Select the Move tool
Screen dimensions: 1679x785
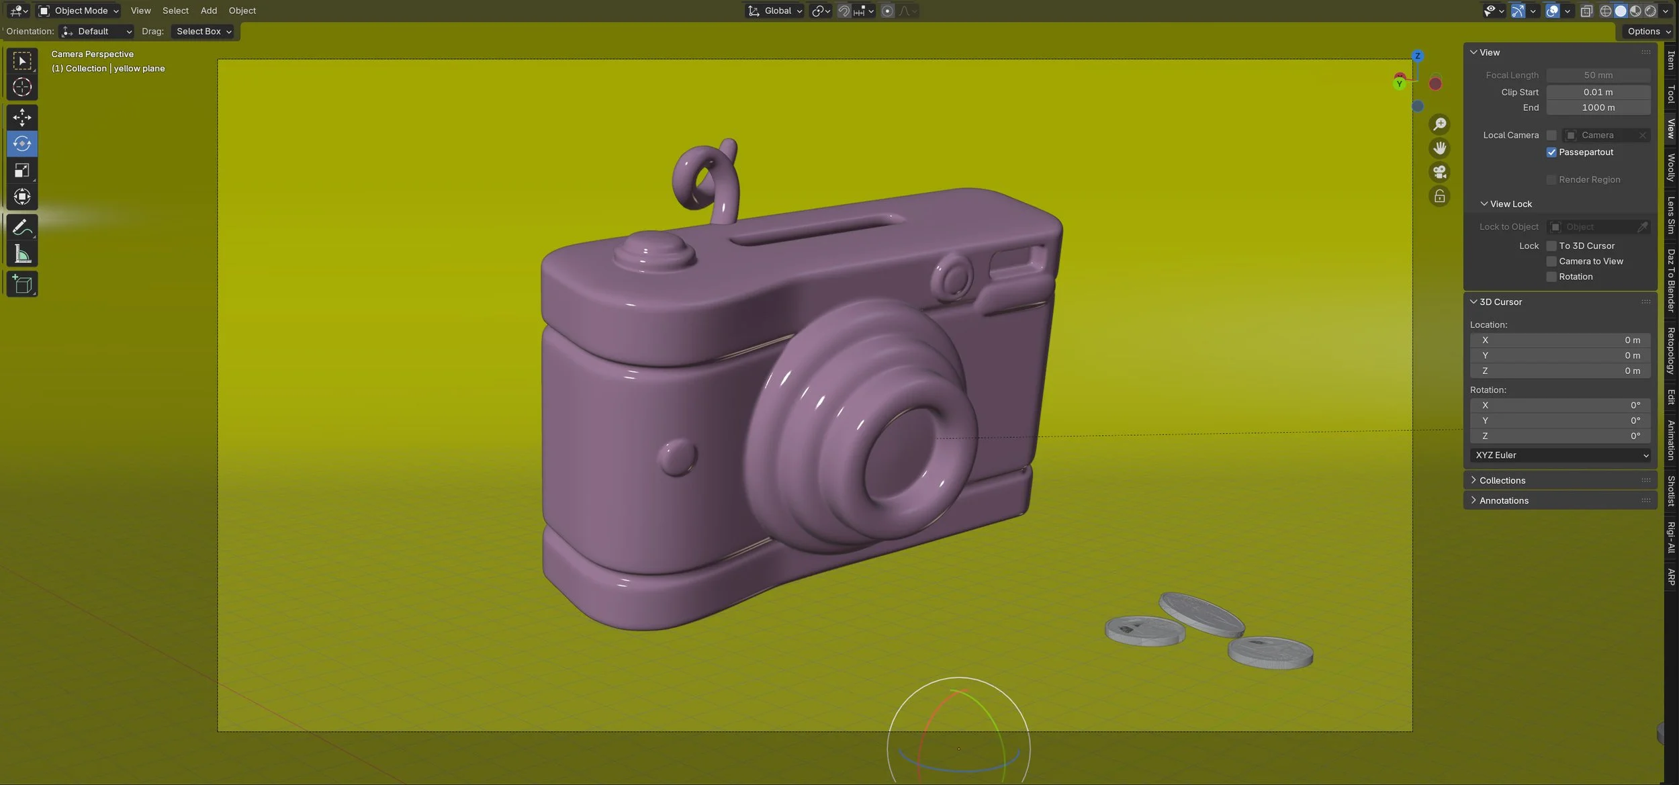(22, 118)
